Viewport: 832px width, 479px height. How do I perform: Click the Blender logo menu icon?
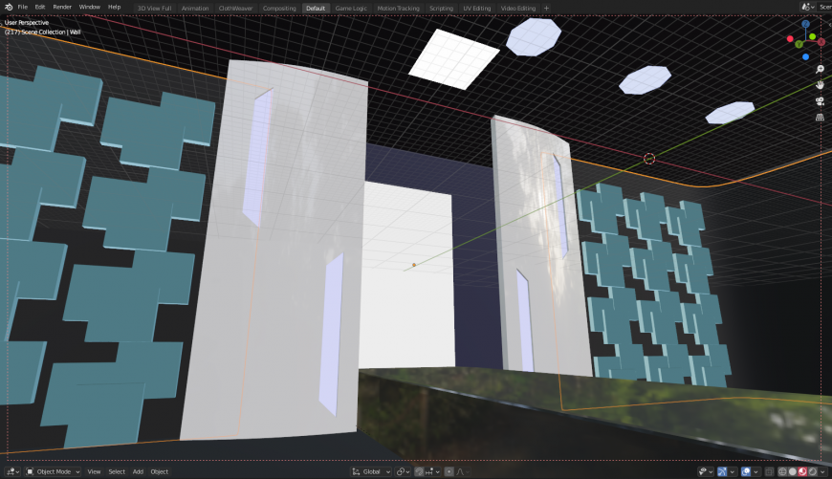(x=8, y=7)
